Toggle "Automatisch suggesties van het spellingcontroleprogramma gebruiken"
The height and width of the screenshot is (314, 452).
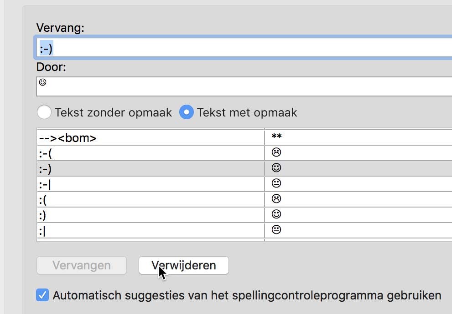pyautogui.click(x=42, y=295)
